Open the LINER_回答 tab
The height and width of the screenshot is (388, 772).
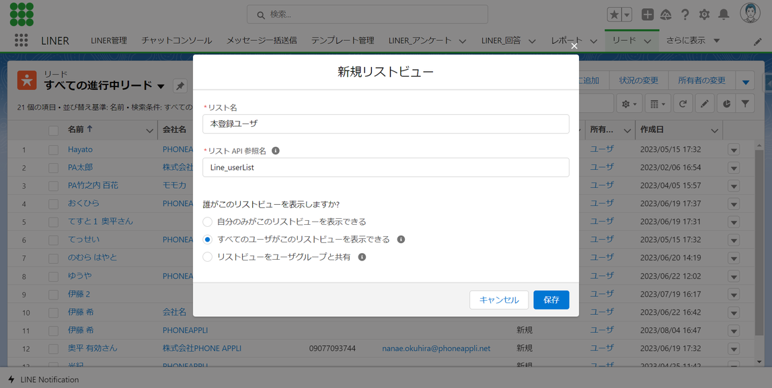[x=501, y=40]
